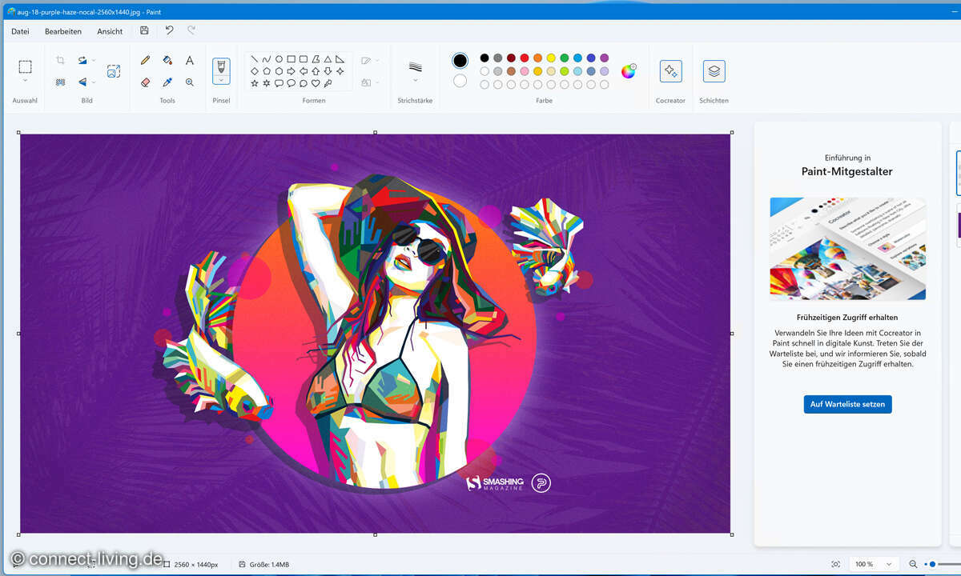Choose the Crop tool

coord(60,60)
